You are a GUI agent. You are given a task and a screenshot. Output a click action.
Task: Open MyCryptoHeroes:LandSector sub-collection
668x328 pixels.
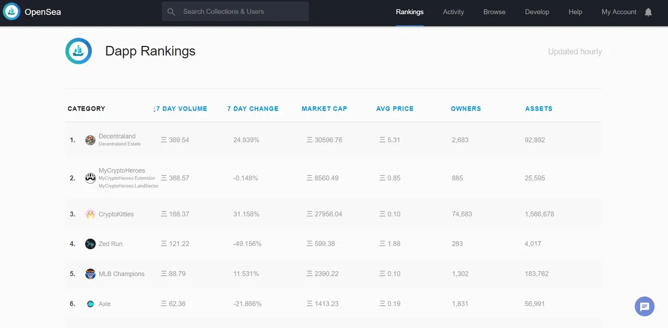point(128,186)
